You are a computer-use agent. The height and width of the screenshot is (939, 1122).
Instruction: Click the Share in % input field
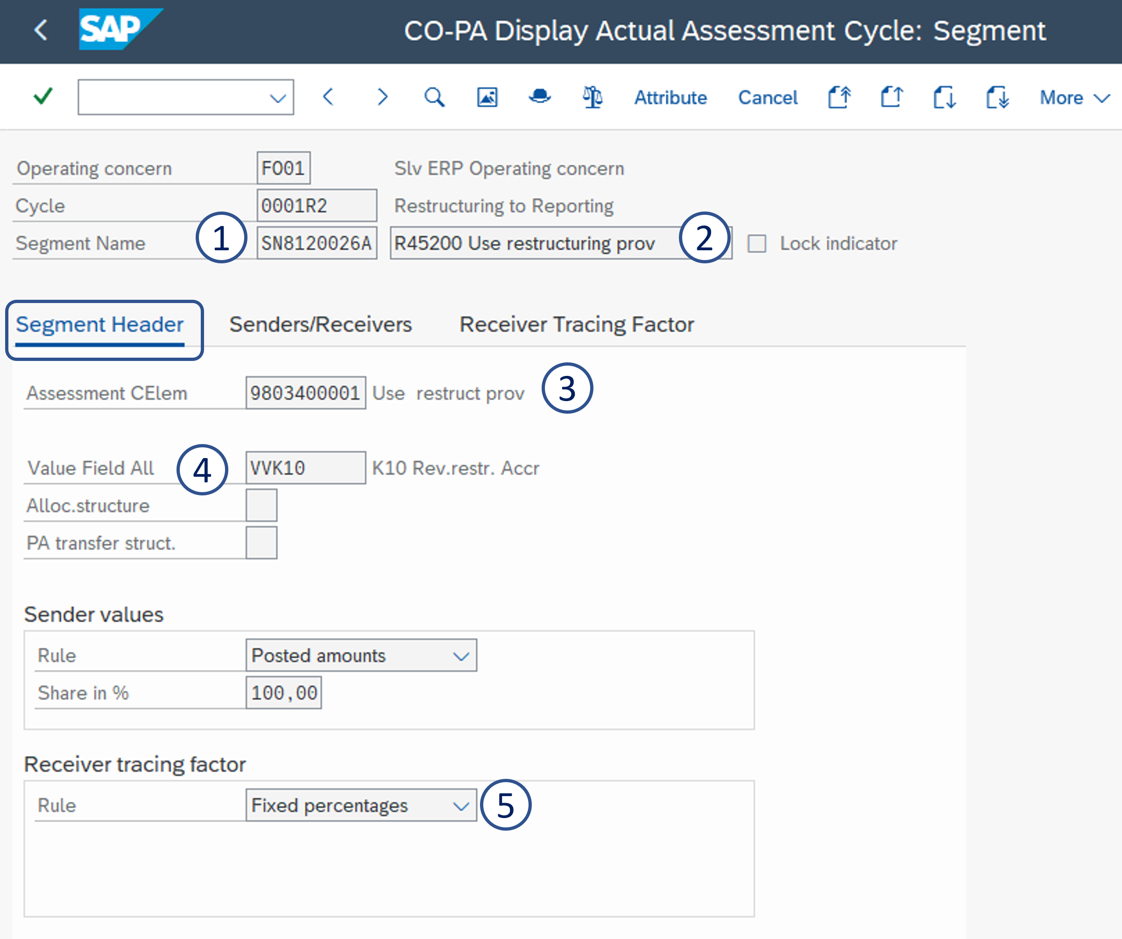284,693
